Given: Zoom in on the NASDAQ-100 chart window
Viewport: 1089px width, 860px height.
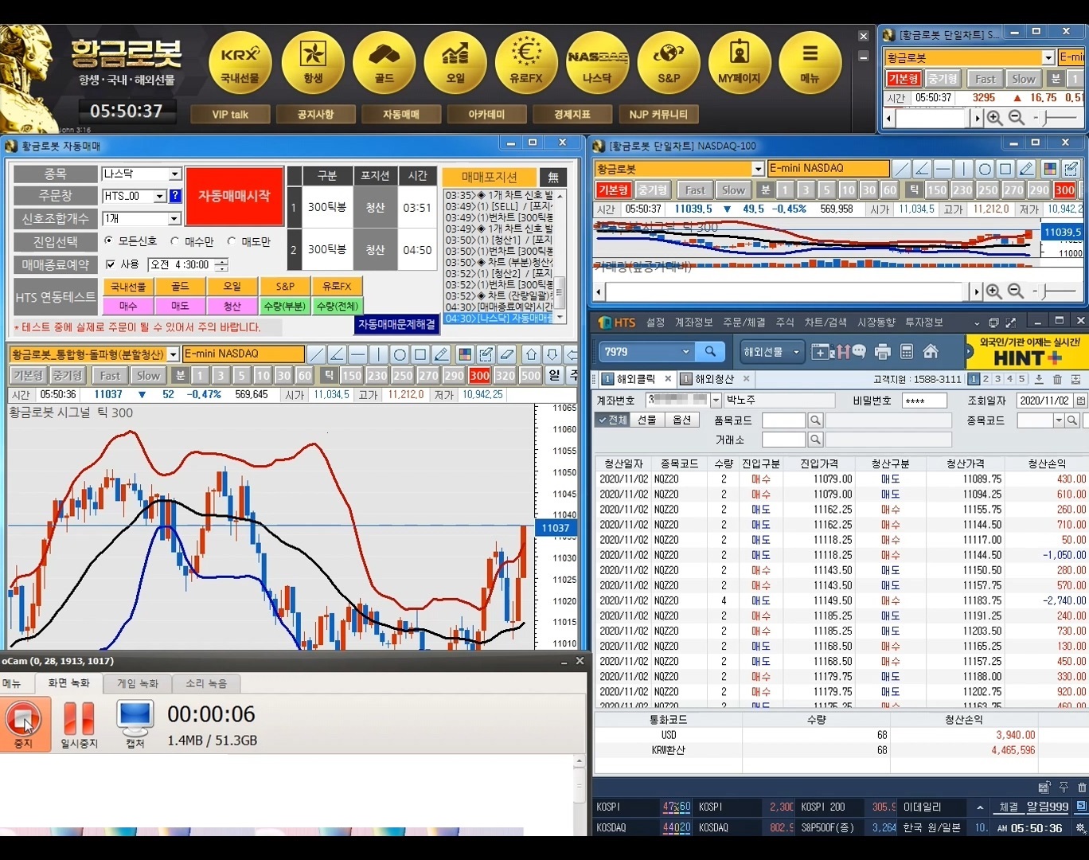Looking at the screenshot, I should (x=993, y=291).
